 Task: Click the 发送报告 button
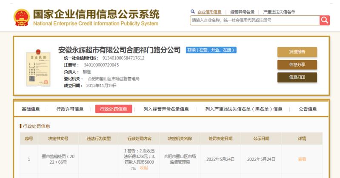point(297,52)
